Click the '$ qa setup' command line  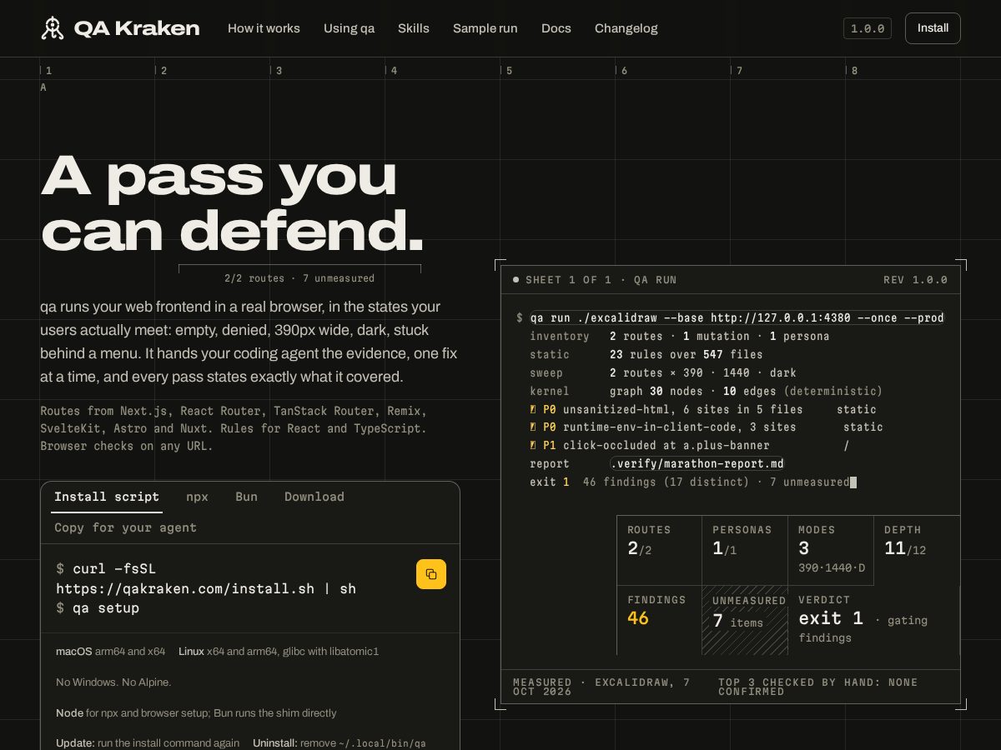click(x=98, y=608)
